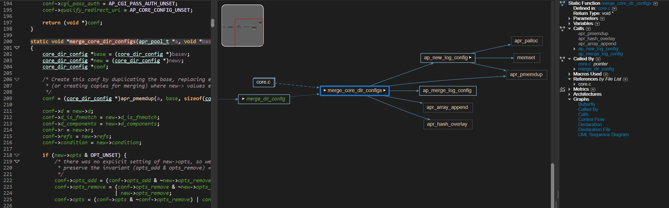669x208 pixels.
Task: Open the Parameters options dropdown
Action: tap(602, 19)
